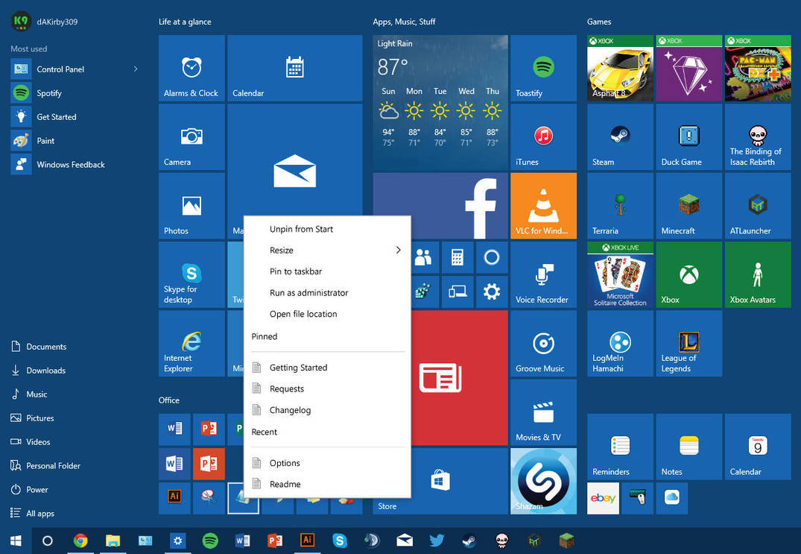Open the Alarms & Clock tile

[x=191, y=68]
